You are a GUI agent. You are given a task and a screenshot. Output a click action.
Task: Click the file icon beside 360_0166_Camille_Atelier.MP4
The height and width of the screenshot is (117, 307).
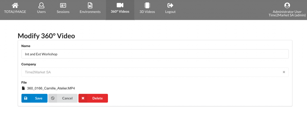(x=23, y=88)
